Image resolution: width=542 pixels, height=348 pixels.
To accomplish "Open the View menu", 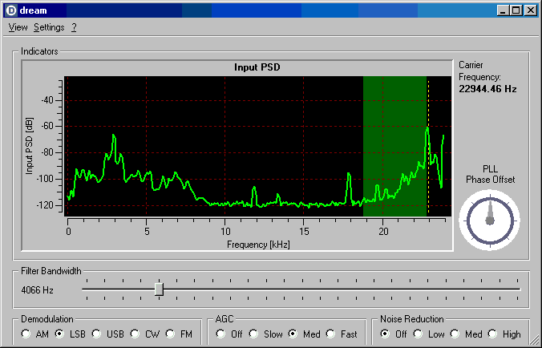I will [18, 27].
